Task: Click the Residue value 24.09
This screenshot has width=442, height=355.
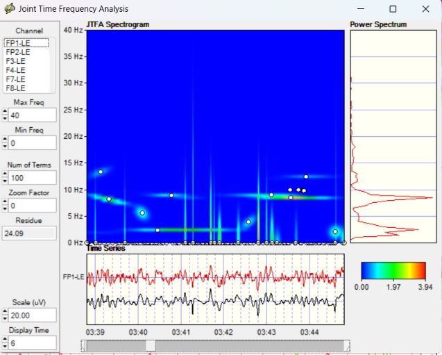Action: [29, 233]
